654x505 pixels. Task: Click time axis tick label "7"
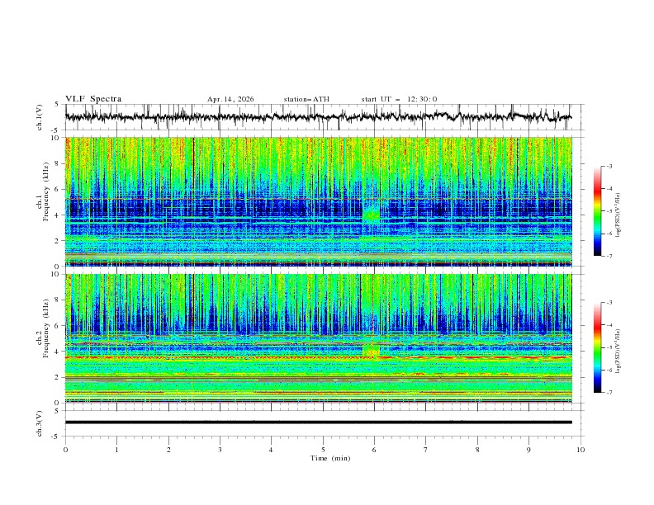coord(426,450)
